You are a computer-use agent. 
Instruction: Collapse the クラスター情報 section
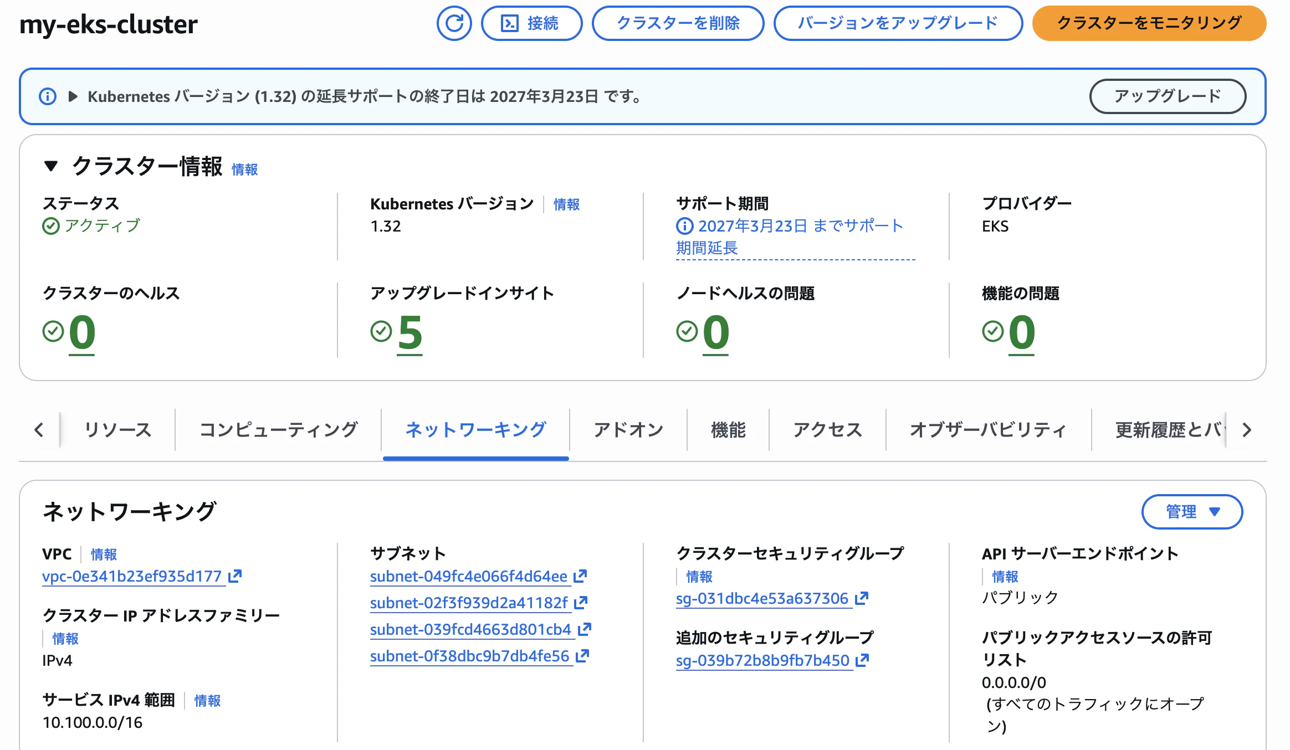click(x=51, y=166)
